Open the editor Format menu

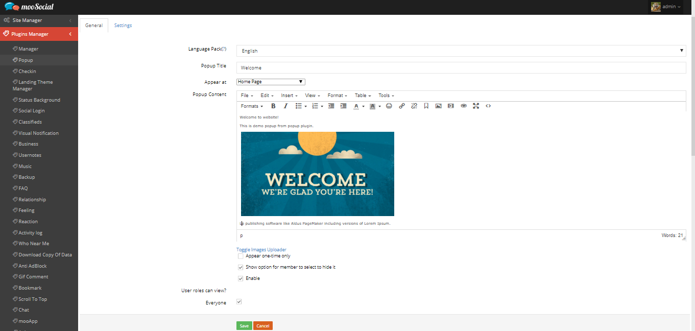337,96
